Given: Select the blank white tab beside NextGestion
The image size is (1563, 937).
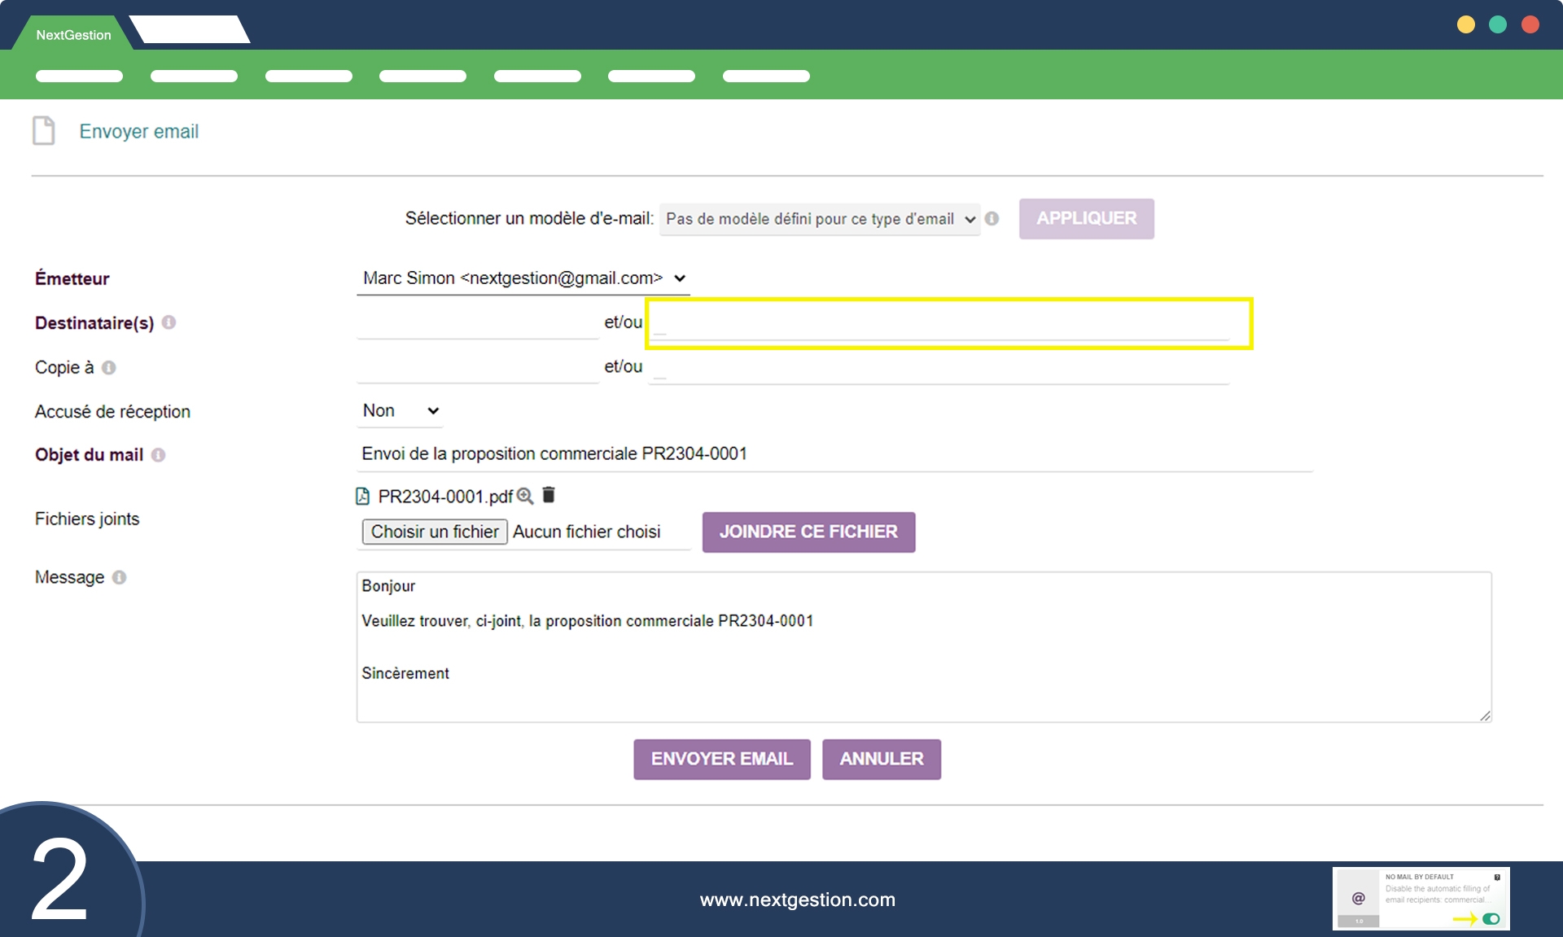Looking at the screenshot, I should coord(190,30).
